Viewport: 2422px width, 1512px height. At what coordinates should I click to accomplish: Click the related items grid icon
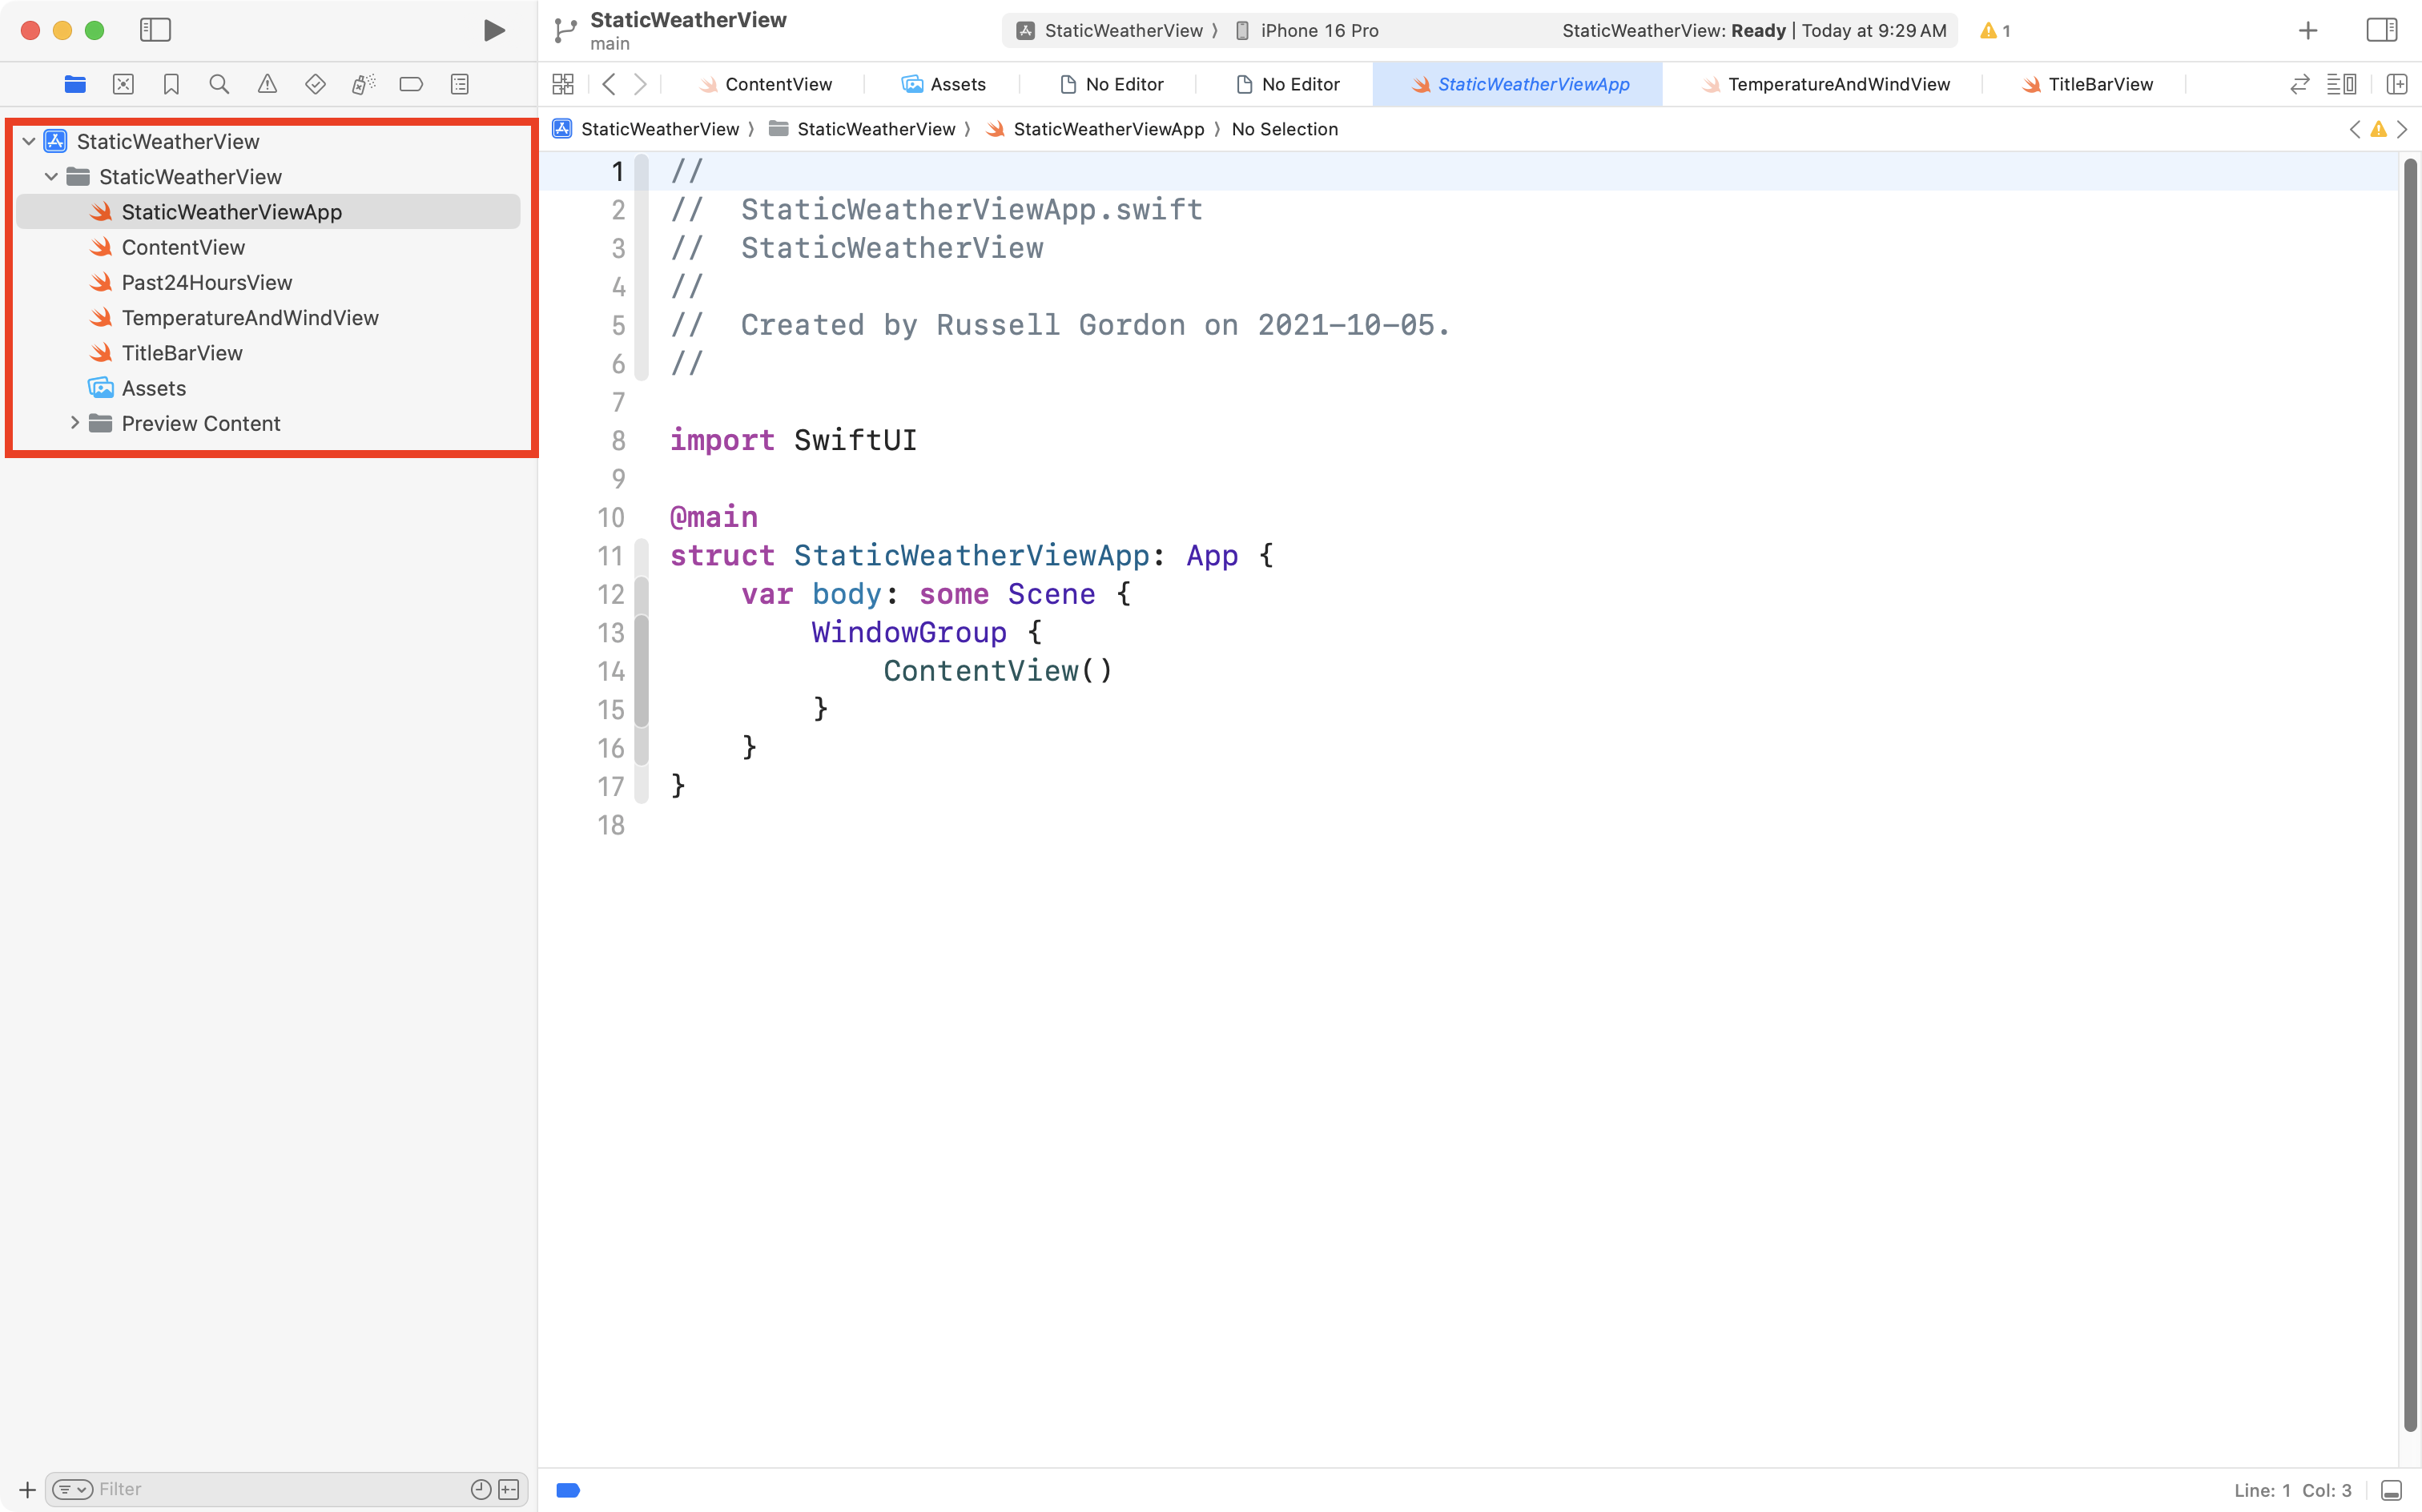563,85
